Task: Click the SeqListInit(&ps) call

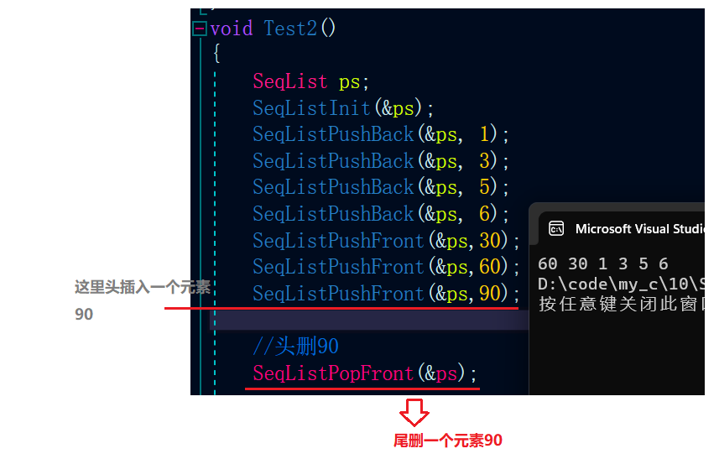Action: click(x=343, y=108)
